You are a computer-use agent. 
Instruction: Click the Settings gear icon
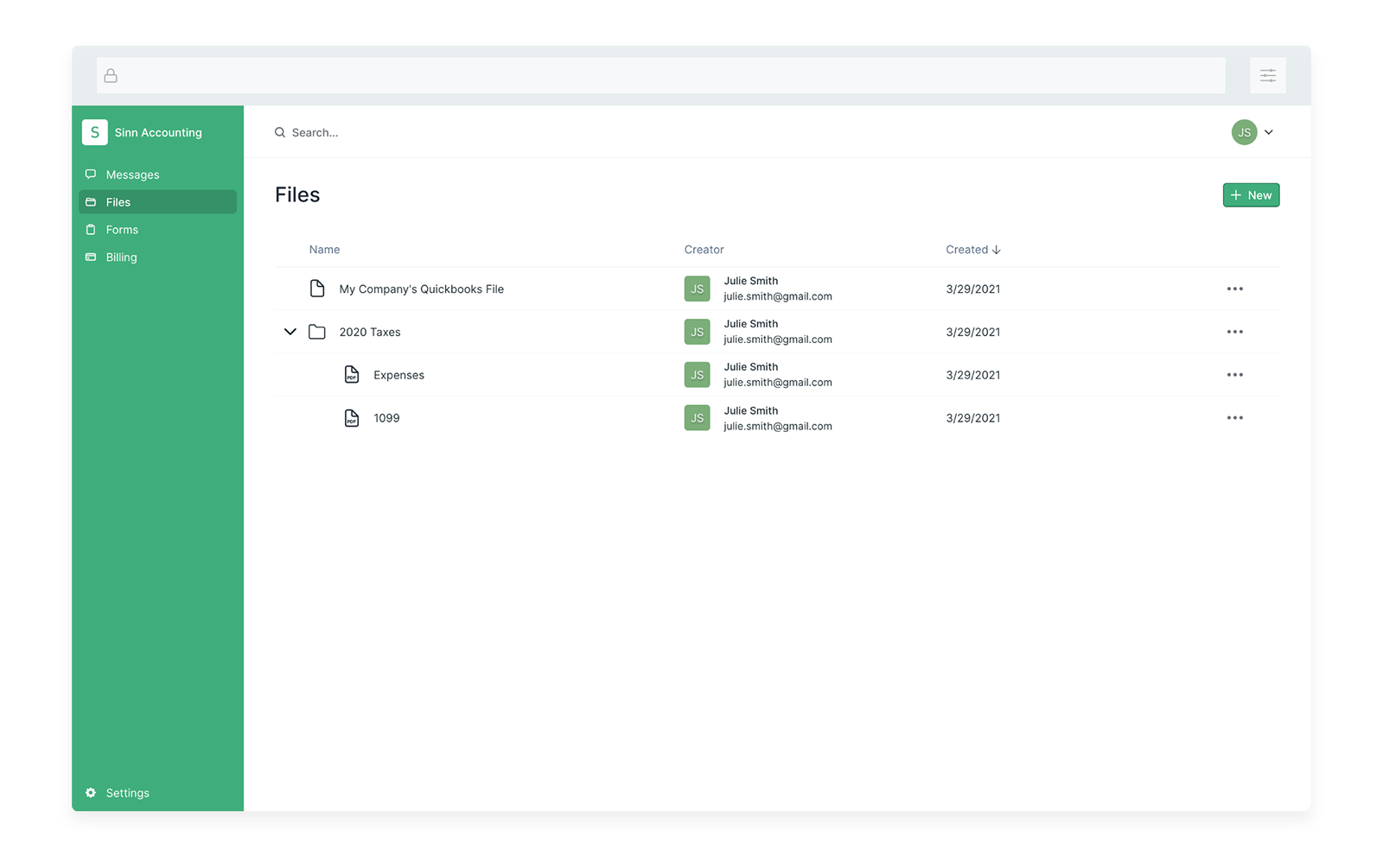point(91,793)
